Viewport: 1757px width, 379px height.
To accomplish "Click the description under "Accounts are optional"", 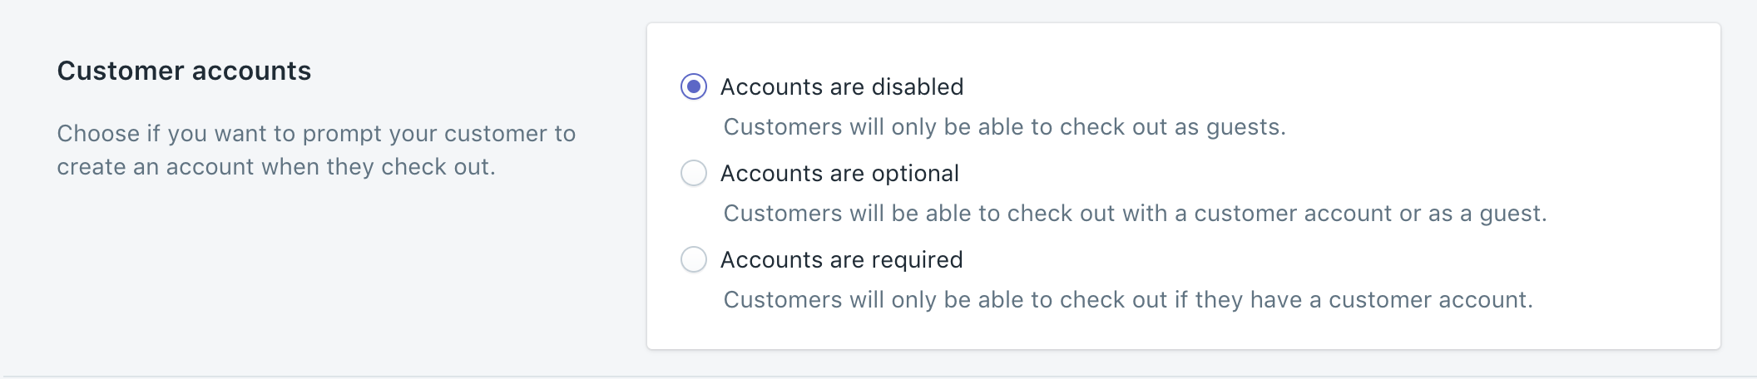I will (1135, 214).
